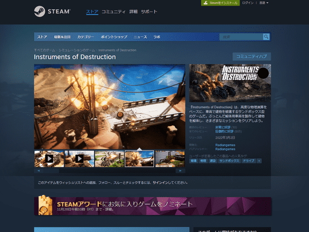Select the ドライブ tag
Viewport: 309px width, 232px height.
pyautogui.click(x=248, y=161)
